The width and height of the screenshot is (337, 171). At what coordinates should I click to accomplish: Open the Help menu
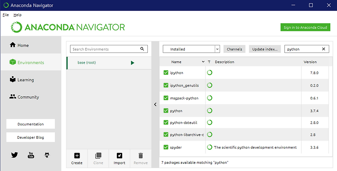click(18, 15)
